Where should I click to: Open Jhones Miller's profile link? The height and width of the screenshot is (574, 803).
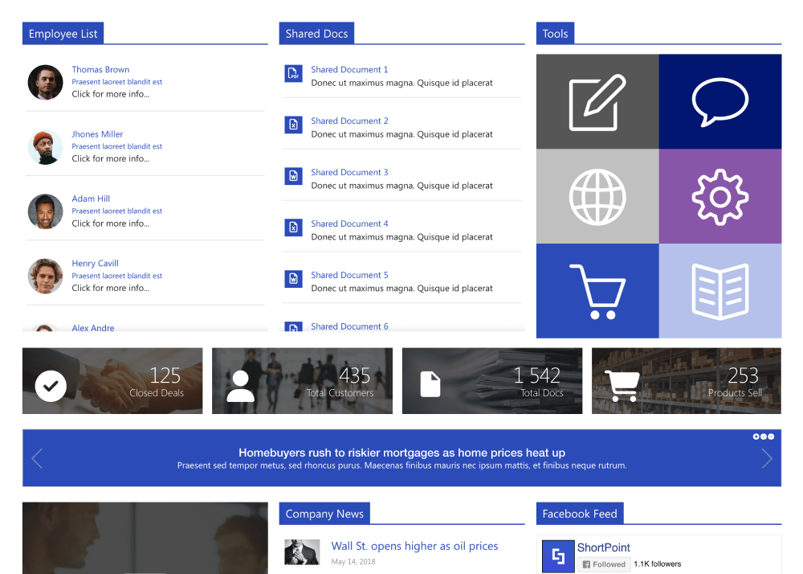click(x=97, y=133)
